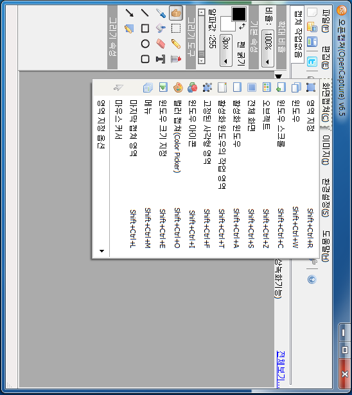Select the rounded rectangle shape tool

click(145, 59)
